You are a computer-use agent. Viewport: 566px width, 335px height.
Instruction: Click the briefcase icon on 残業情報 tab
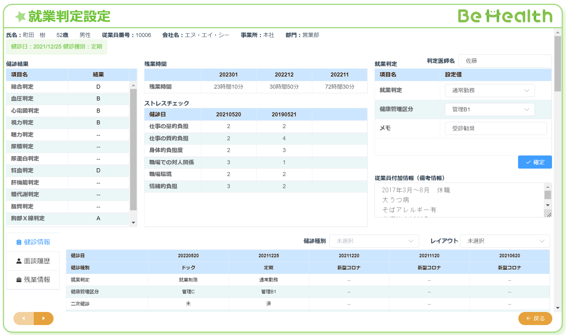click(x=19, y=280)
